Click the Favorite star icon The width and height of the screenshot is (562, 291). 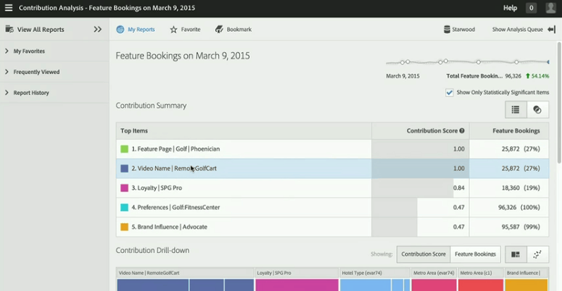pos(173,30)
